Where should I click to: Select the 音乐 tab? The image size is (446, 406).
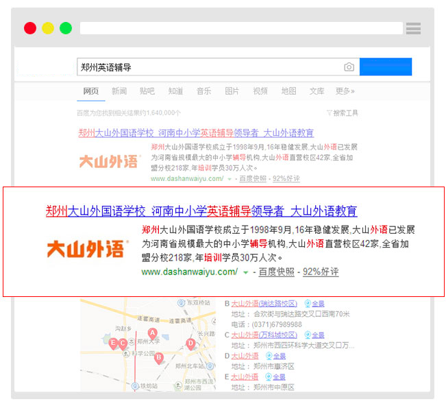pos(203,91)
